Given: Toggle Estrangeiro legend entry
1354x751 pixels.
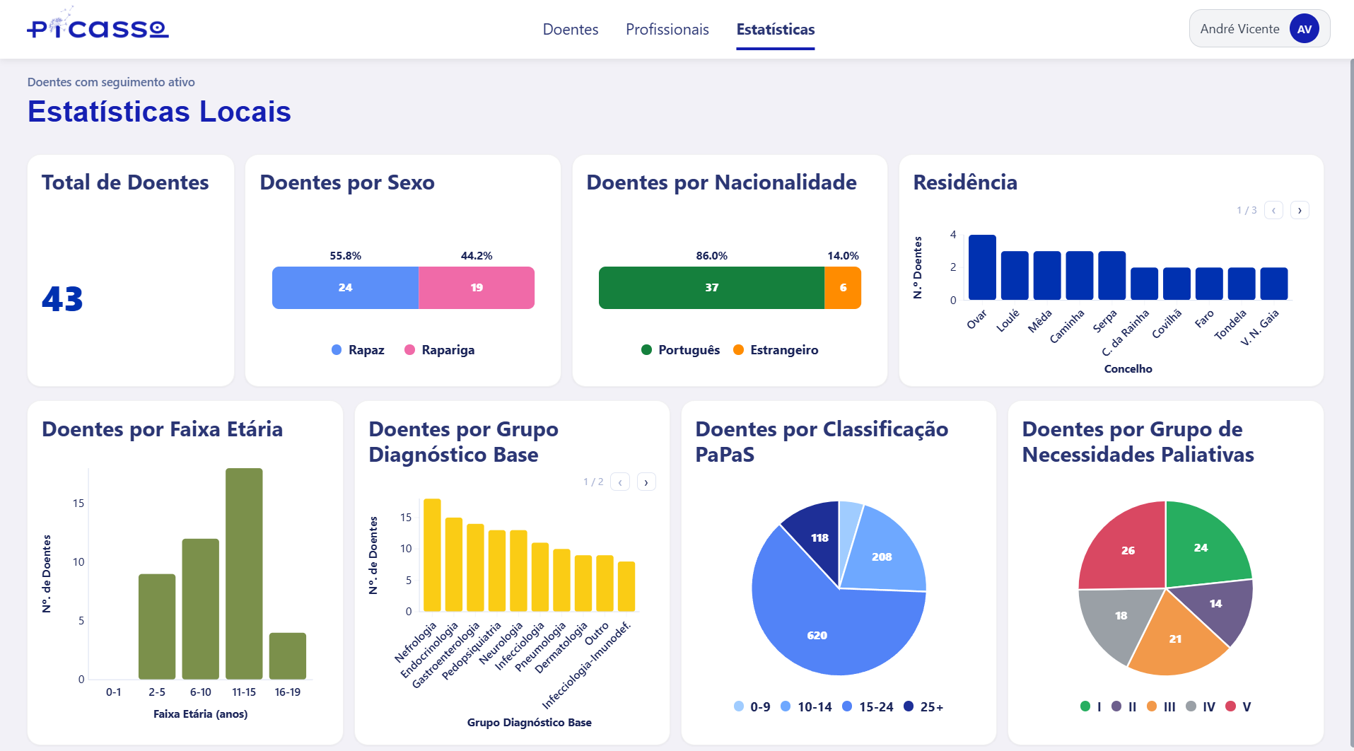Looking at the screenshot, I should [x=776, y=350].
